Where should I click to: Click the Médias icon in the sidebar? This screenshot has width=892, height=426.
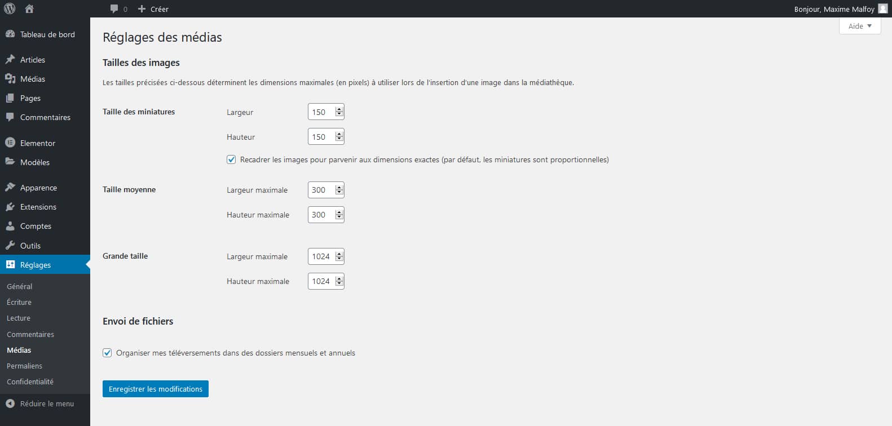pyautogui.click(x=10, y=78)
